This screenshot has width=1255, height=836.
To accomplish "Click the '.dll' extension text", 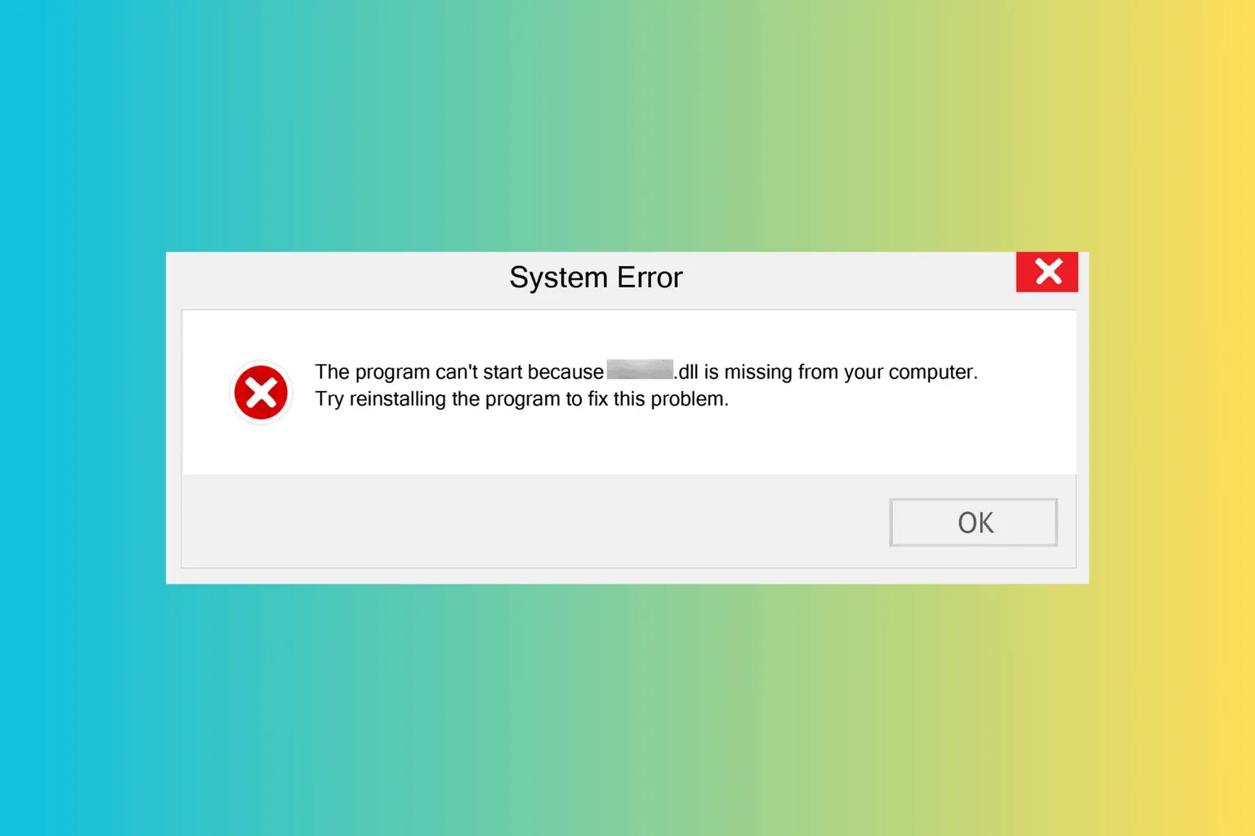I will [686, 372].
